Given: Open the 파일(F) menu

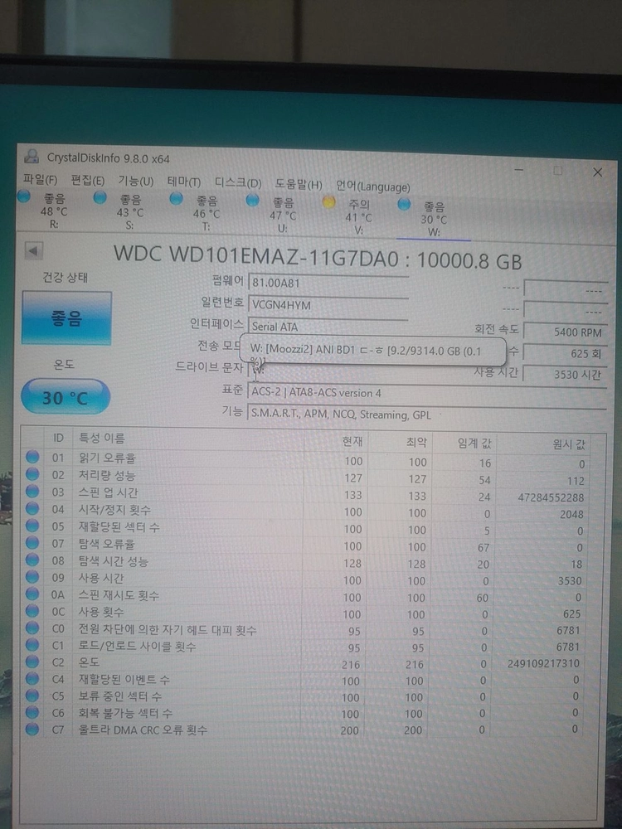Looking at the screenshot, I should click(40, 180).
